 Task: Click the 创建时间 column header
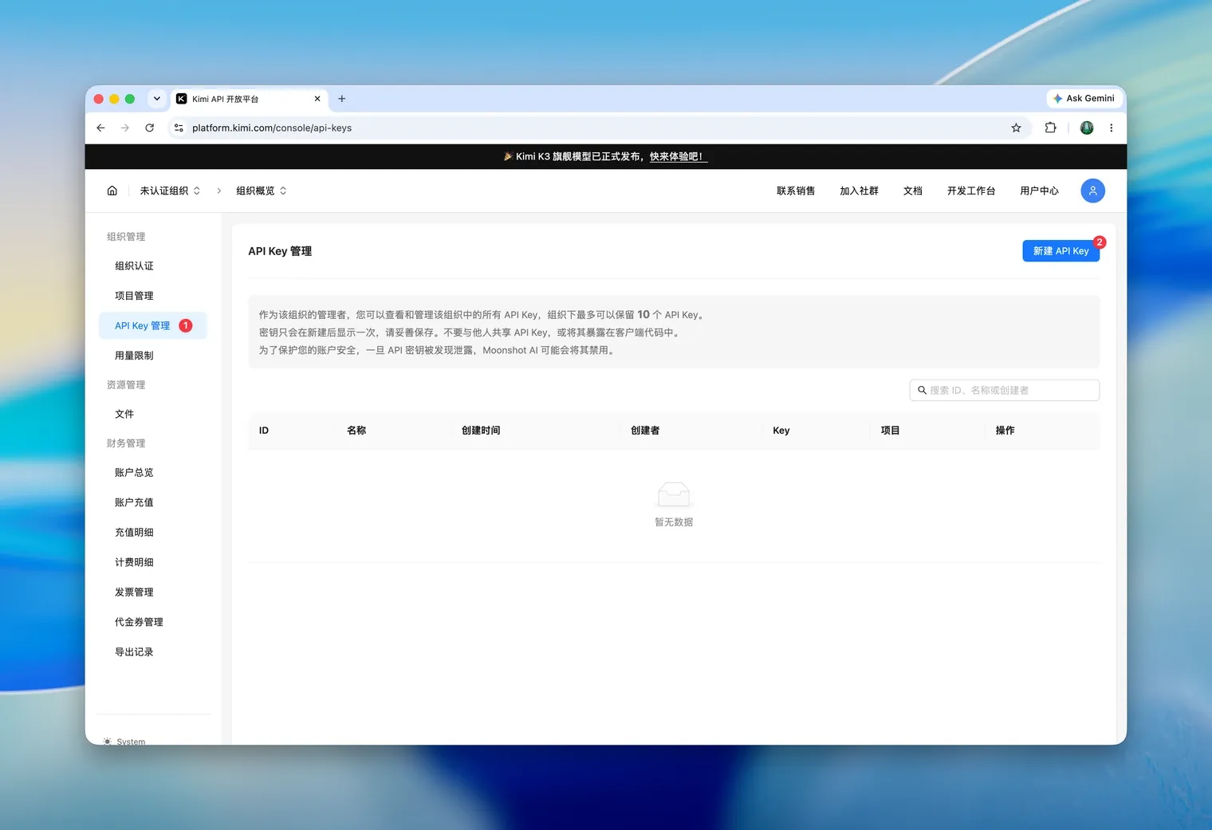pos(481,431)
